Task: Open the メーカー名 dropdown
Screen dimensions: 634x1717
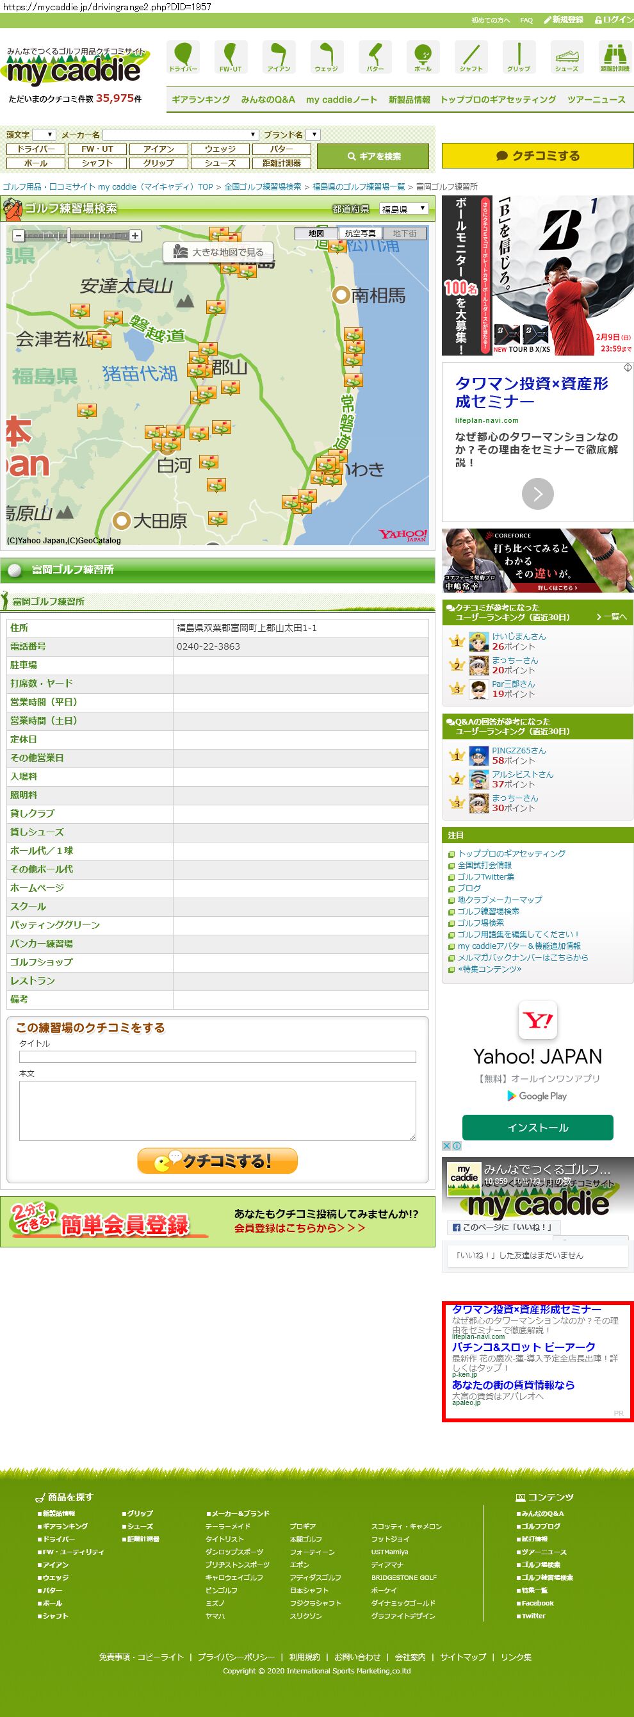Action: (181, 135)
